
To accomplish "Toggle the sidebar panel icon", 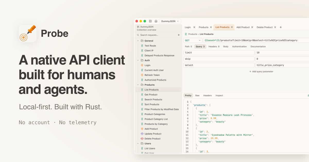I will click(150, 21).
